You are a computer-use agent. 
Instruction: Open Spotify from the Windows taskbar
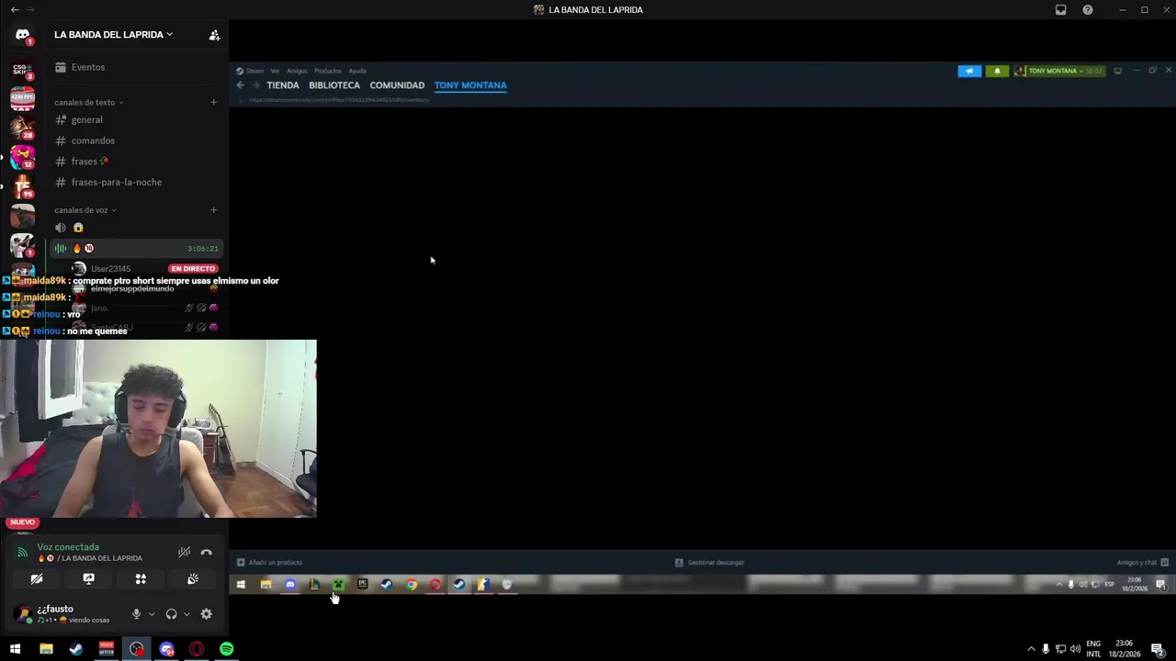[x=227, y=649]
